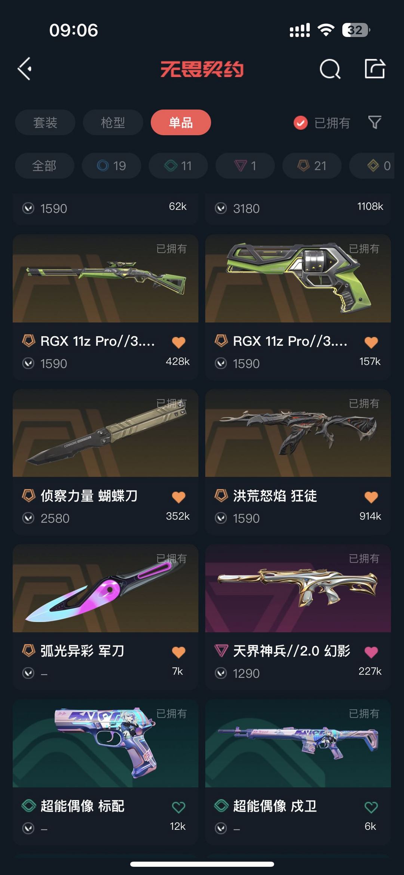Open the funnel filter icon
This screenshot has height=875, width=404.
tap(374, 122)
